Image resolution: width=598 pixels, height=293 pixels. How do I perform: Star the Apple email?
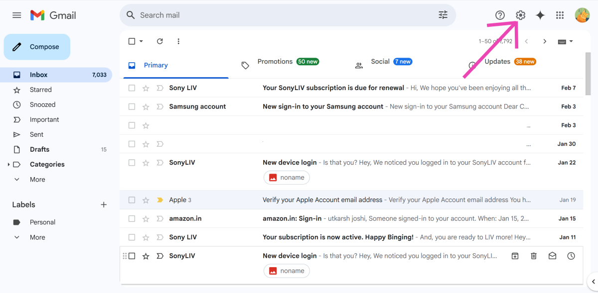tap(146, 200)
